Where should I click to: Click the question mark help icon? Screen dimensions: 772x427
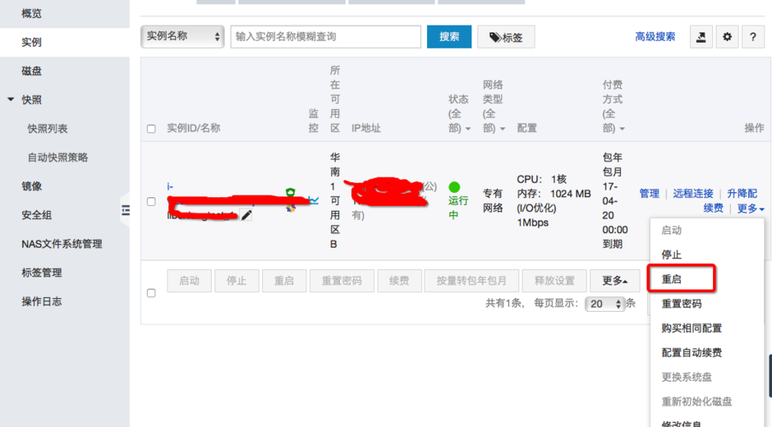point(753,37)
